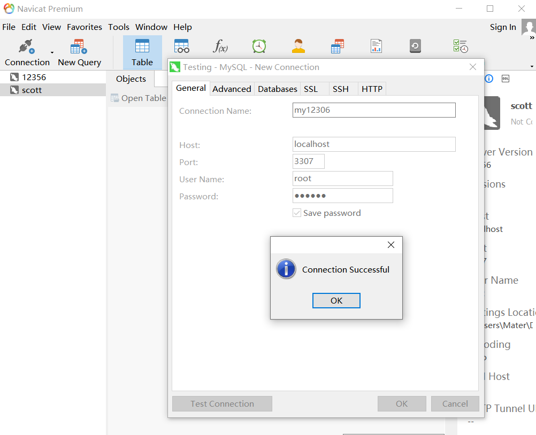
Task: Select the scott connection in tree
Action: coord(53,90)
